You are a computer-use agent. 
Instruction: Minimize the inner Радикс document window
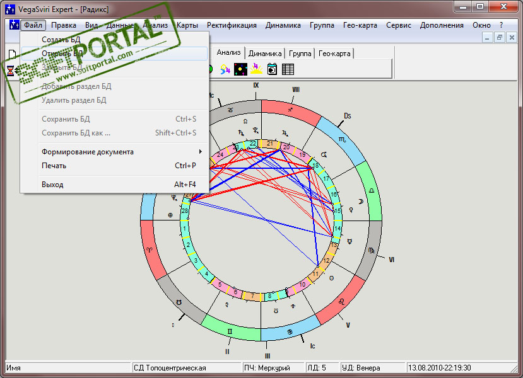click(x=487, y=38)
